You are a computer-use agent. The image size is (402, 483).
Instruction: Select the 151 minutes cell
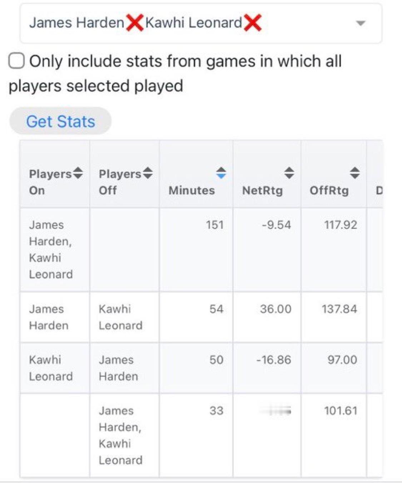coord(214,225)
